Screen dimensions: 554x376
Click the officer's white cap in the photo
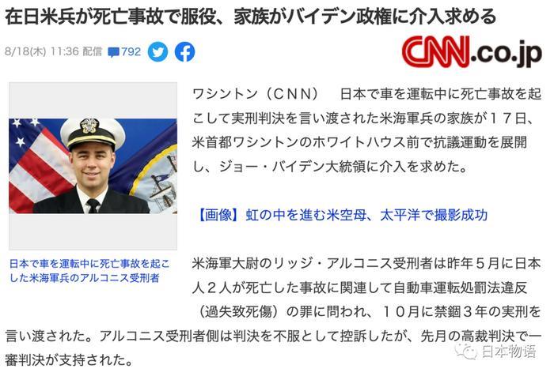click(x=93, y=133)
